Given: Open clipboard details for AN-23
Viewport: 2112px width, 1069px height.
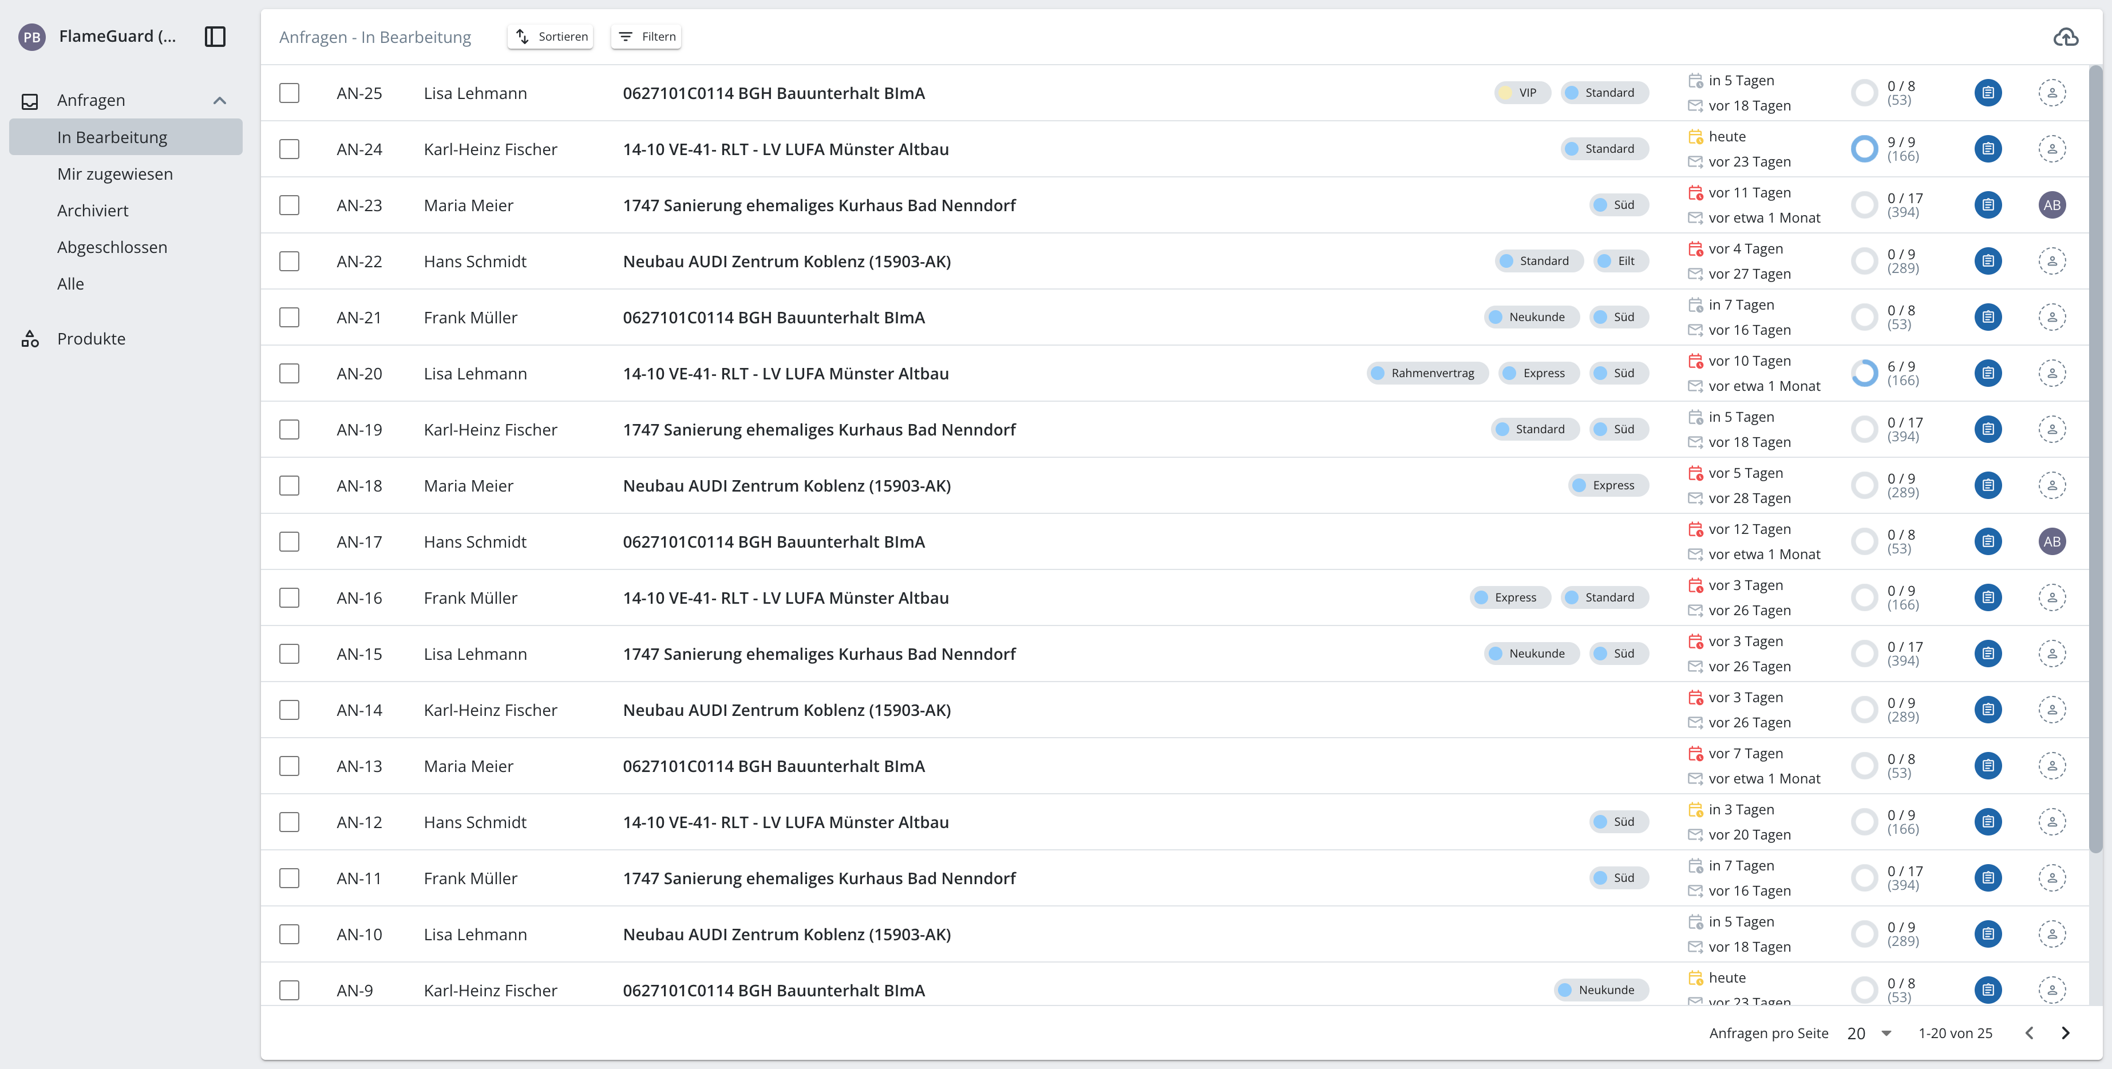Looking at the screenshot, I should pyautogui.click(x=1987, y=205).
